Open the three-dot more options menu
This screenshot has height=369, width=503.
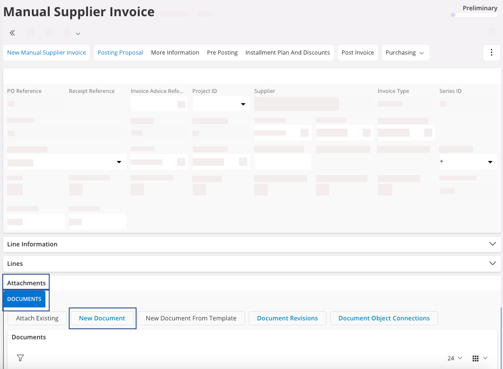tap(491, 52)
